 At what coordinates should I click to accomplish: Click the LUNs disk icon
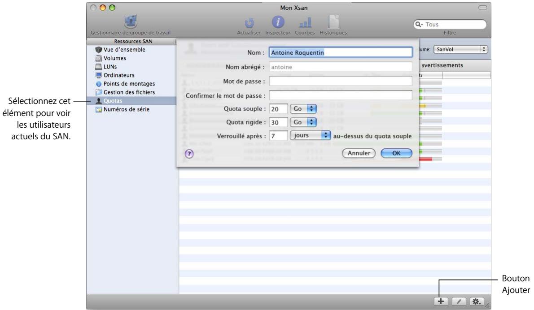click(99, 67)
